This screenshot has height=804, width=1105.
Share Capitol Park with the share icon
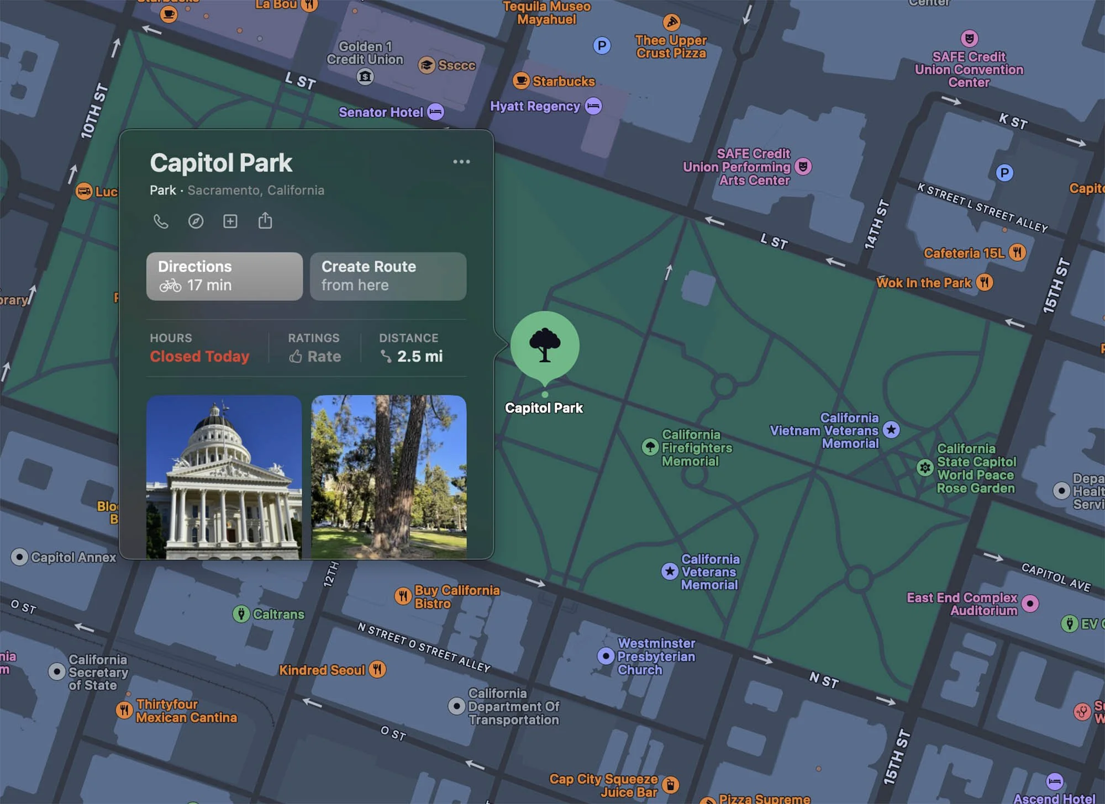pyautogui.click(x=265, y=221)
